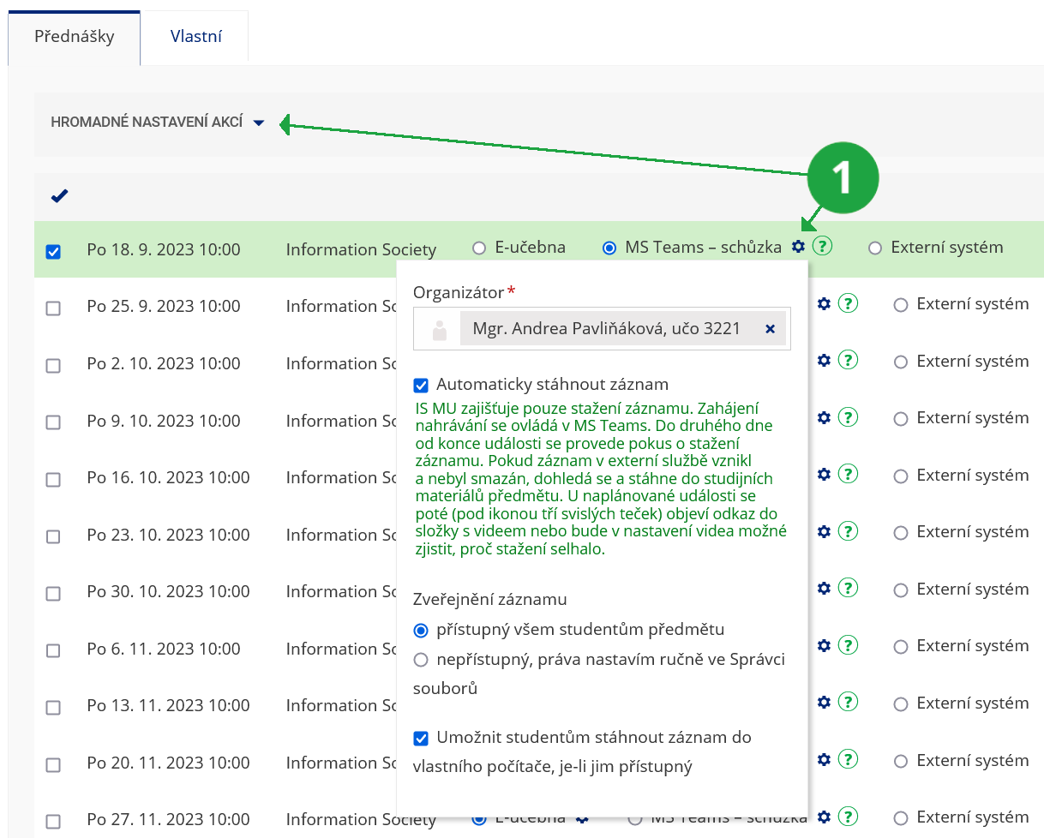The height and width of the screenshot is (838, 1044).
Task: Open the Přednášky tab
Action: [x=74, y=38]
